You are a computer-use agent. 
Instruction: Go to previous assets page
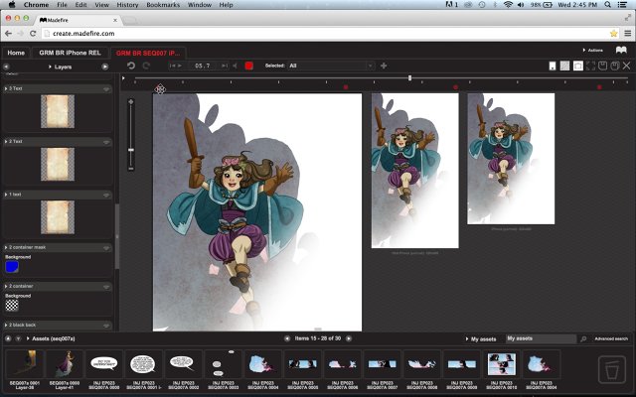(x=287, y=338)
